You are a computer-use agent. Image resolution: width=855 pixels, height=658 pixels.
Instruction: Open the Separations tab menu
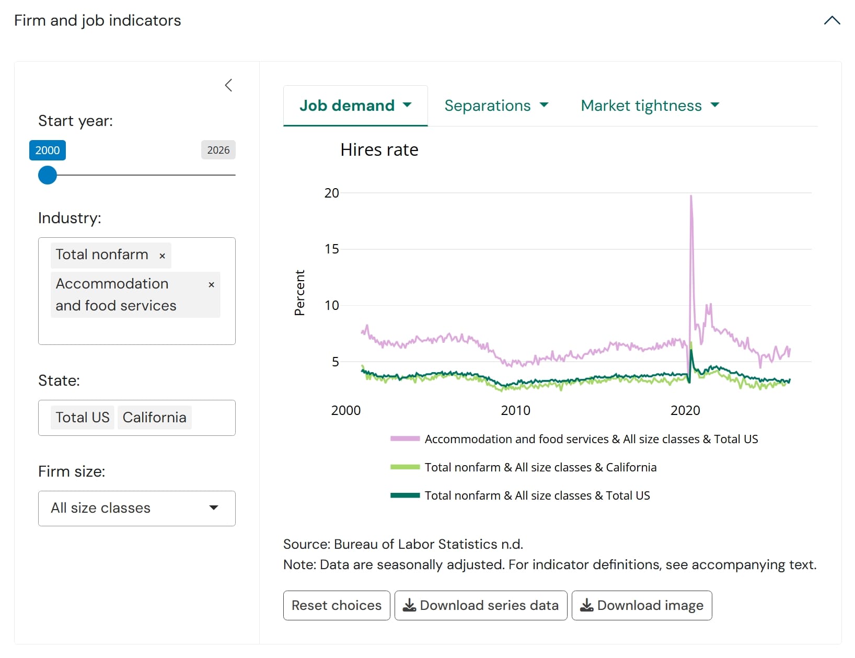pos(496,106)
